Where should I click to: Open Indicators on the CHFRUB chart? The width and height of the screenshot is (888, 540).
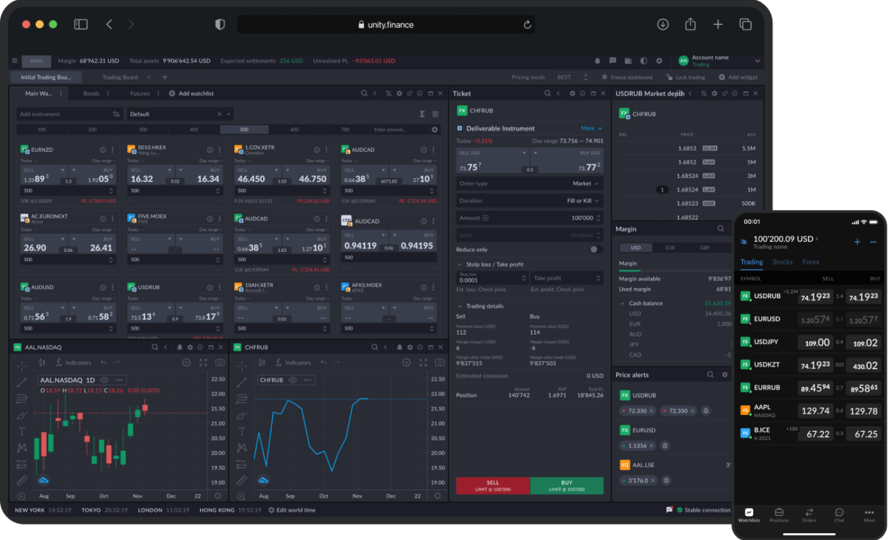click(x=293, y=362)
